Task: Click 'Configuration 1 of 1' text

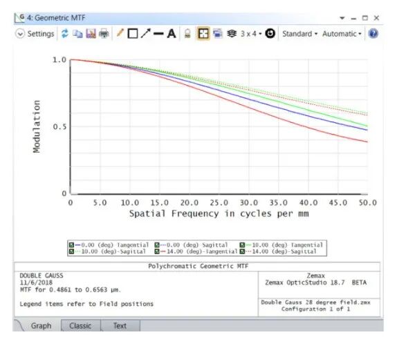Action: 315,309
